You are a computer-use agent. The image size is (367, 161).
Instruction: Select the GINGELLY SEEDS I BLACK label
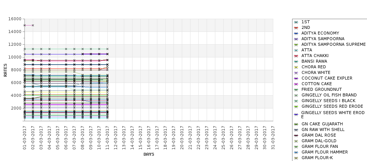click(x=328, y=101)
